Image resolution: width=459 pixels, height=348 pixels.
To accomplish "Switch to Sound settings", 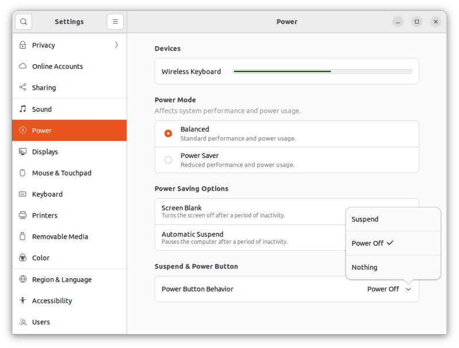I will click(x=69, y=109).
